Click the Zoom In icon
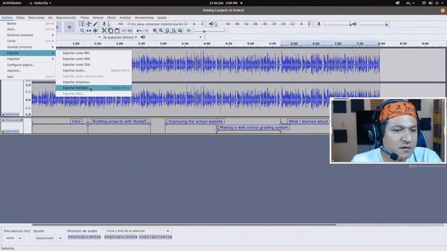This screenshot has width=447, height=251. coord(155,31)
